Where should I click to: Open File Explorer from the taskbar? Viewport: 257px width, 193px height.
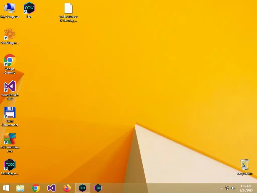click(x=20, y=188)
